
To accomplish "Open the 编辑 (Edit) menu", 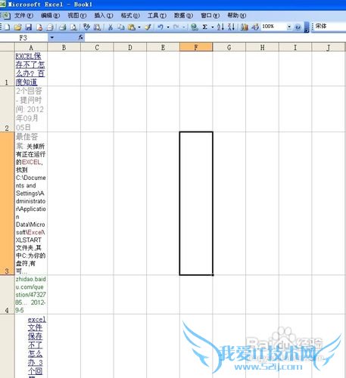I will point(50,16).
